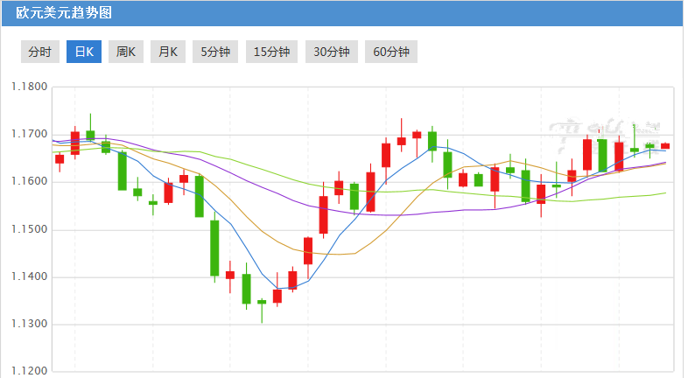
Task: Click the 1.1700 price axis label
Action: [x=28, y=135]
